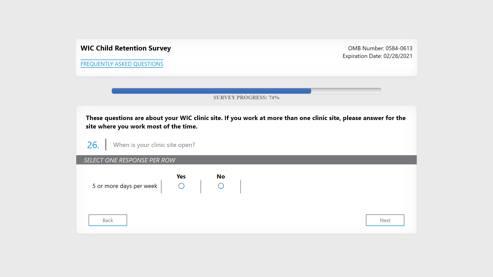The height and width of the screenshot is (277, 493).
Task: Go to previous page with Back
Action: [108, 220]
